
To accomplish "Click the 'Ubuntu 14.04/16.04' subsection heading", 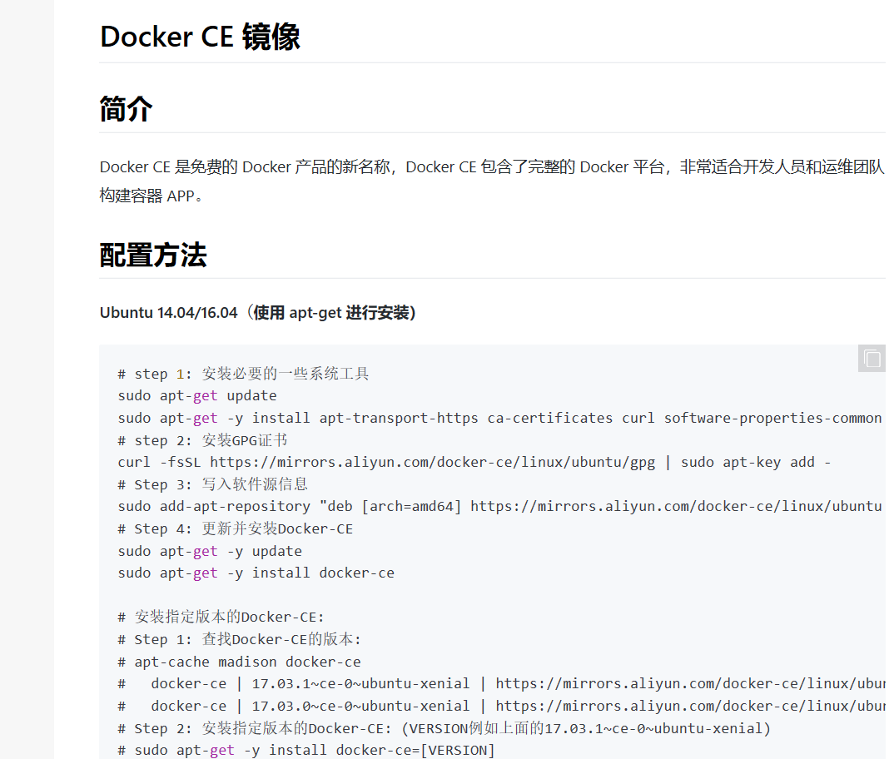I will pyautogui.click(x=258, y=312).
